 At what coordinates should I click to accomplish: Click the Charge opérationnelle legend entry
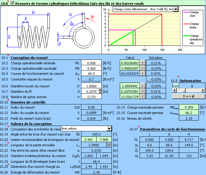tap(193, 39)
